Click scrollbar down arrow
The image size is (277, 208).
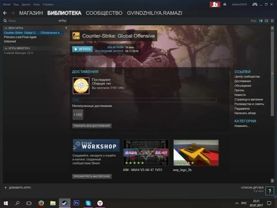point(272,181)
